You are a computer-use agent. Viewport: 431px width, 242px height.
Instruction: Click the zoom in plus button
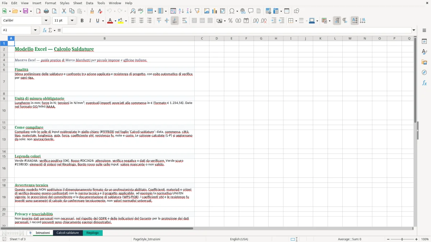(416, 239)
